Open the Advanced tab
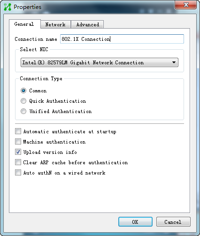Viewport: 200px width, 236px height. [87, 24]
